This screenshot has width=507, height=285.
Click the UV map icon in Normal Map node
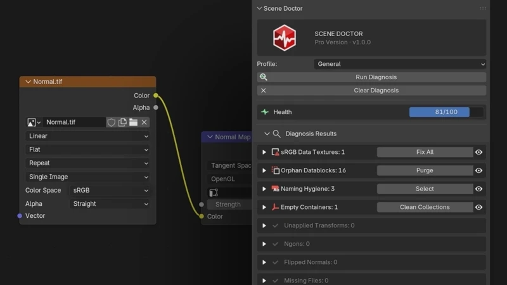pos(214,193)
